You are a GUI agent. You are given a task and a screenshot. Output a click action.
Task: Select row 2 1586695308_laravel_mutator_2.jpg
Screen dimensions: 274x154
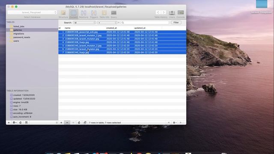coord(122,36)
